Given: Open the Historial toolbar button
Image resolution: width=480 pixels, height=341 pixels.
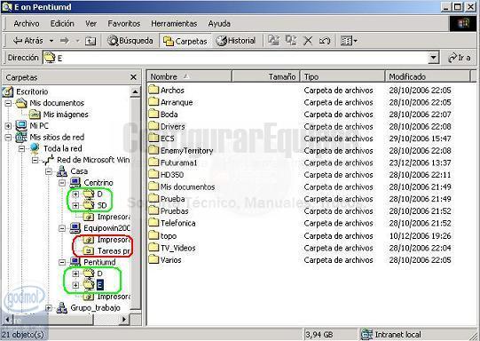Looking at the screenshot, I should 235,41.
